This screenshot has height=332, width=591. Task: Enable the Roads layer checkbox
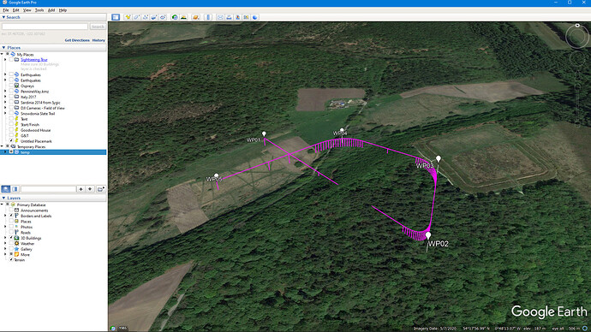pos(11,233)
